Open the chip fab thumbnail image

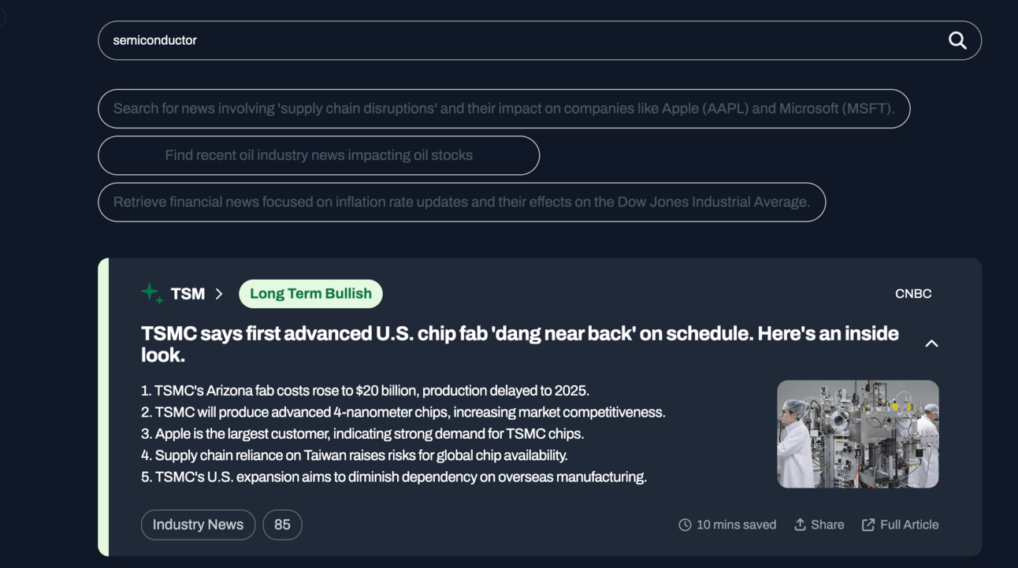click(x=858, y=434)
